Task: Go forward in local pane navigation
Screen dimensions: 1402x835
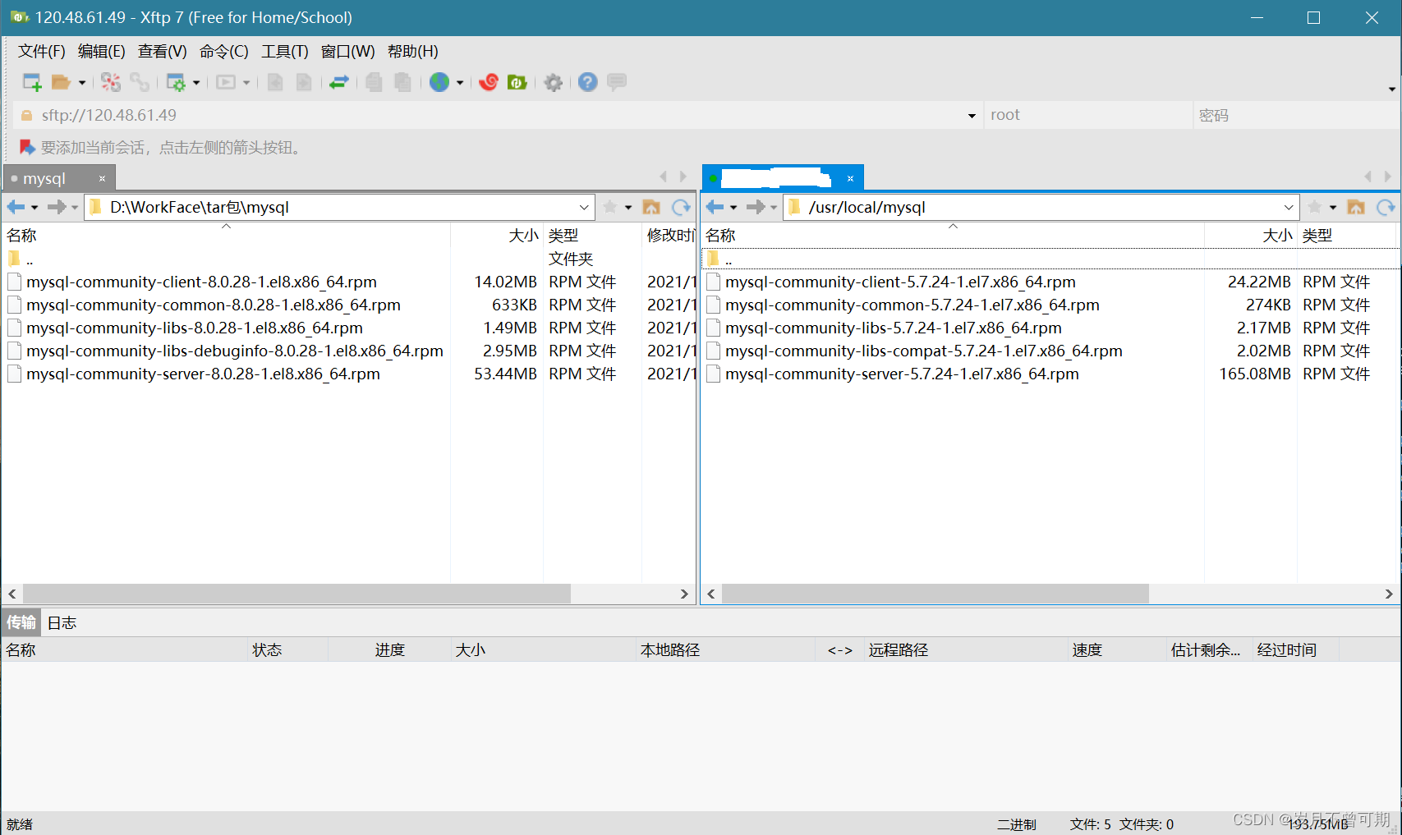Action: click(x=57, y=207)
